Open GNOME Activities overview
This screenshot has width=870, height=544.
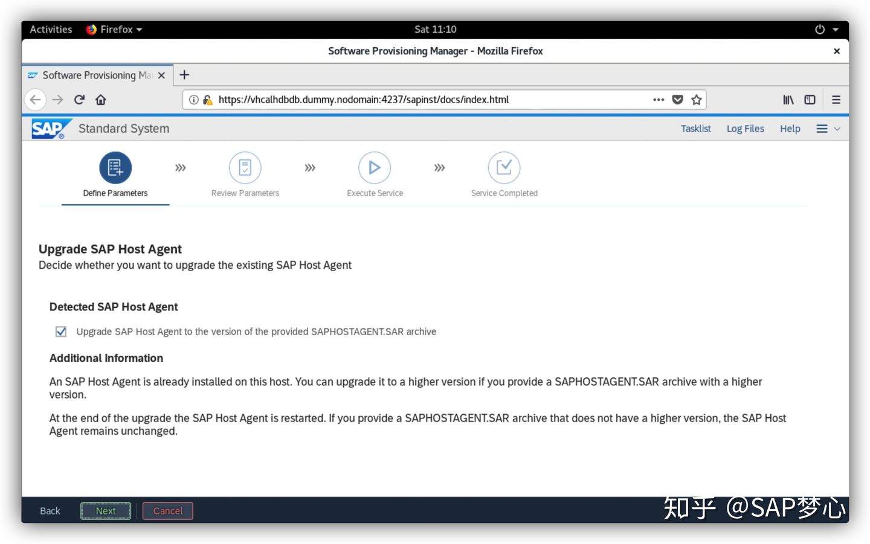click(51, 29)
